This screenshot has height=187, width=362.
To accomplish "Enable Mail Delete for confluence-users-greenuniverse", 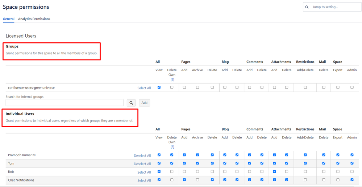I will click(x=324, y=88).
